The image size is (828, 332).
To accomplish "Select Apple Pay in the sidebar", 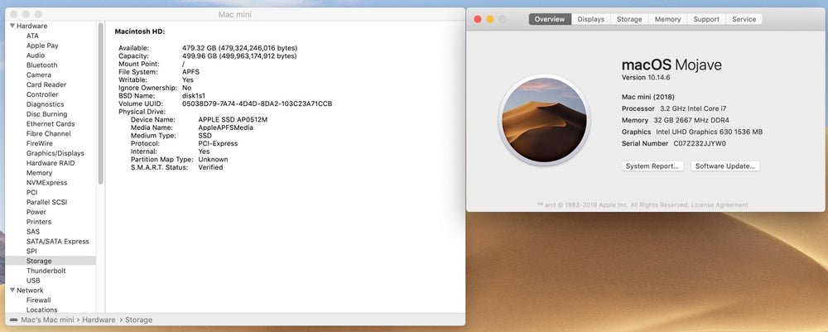I will (x=42, y=46).
